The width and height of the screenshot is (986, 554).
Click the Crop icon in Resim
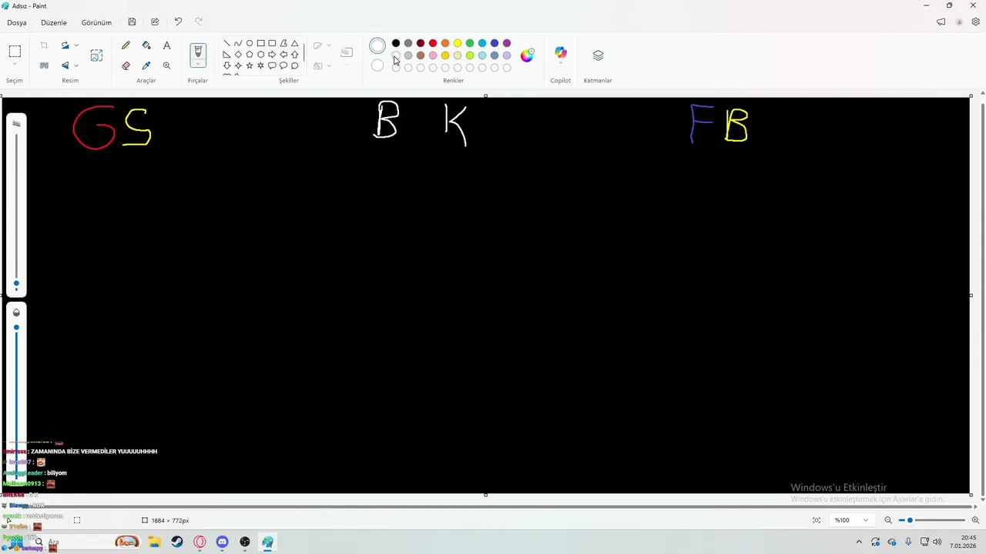click(44, 46)
